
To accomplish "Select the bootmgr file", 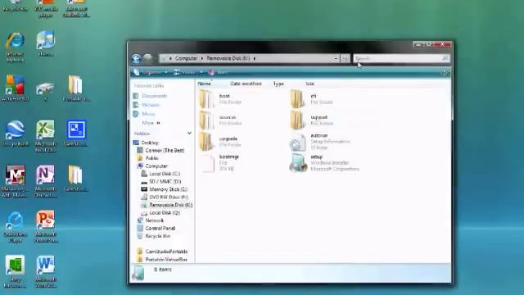I will [220, 163].
